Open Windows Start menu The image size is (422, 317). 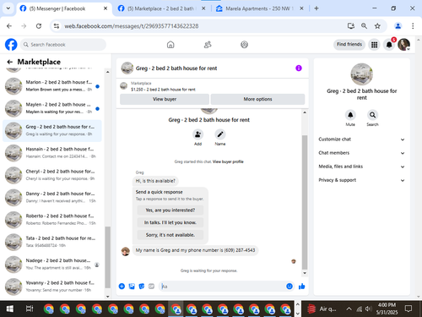(10, 309)
